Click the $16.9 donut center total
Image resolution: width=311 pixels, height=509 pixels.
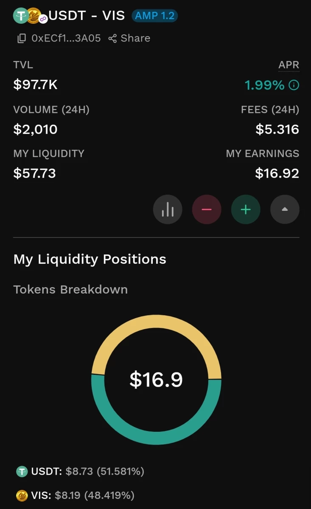[x=156, y=379]
